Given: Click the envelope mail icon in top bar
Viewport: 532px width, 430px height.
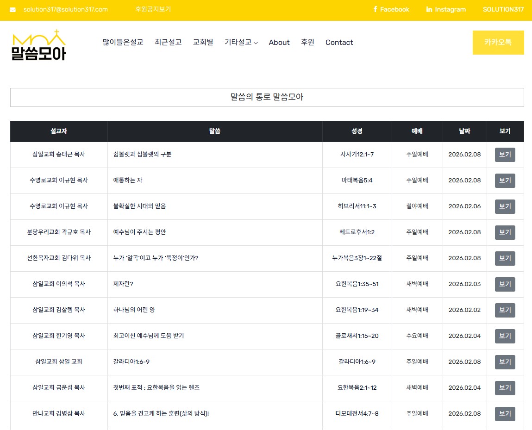Looking at the screenshot, I should click(13, 10).
